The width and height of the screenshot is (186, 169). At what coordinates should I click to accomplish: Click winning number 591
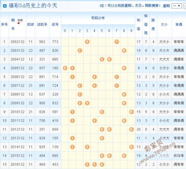click(x=55, y=112)
